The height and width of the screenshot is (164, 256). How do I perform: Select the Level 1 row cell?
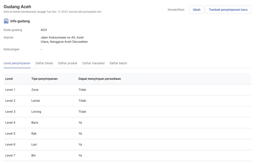tap(10, 90)
